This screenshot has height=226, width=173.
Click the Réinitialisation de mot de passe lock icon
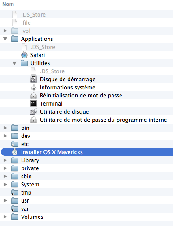(x=34, y=96)
